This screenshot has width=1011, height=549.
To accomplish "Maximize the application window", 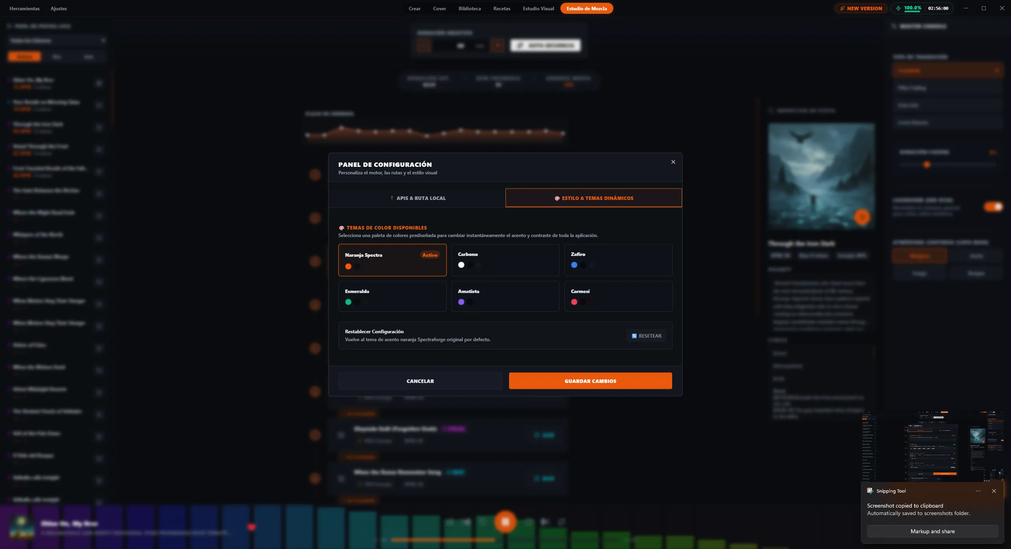I will click(984, 8).
